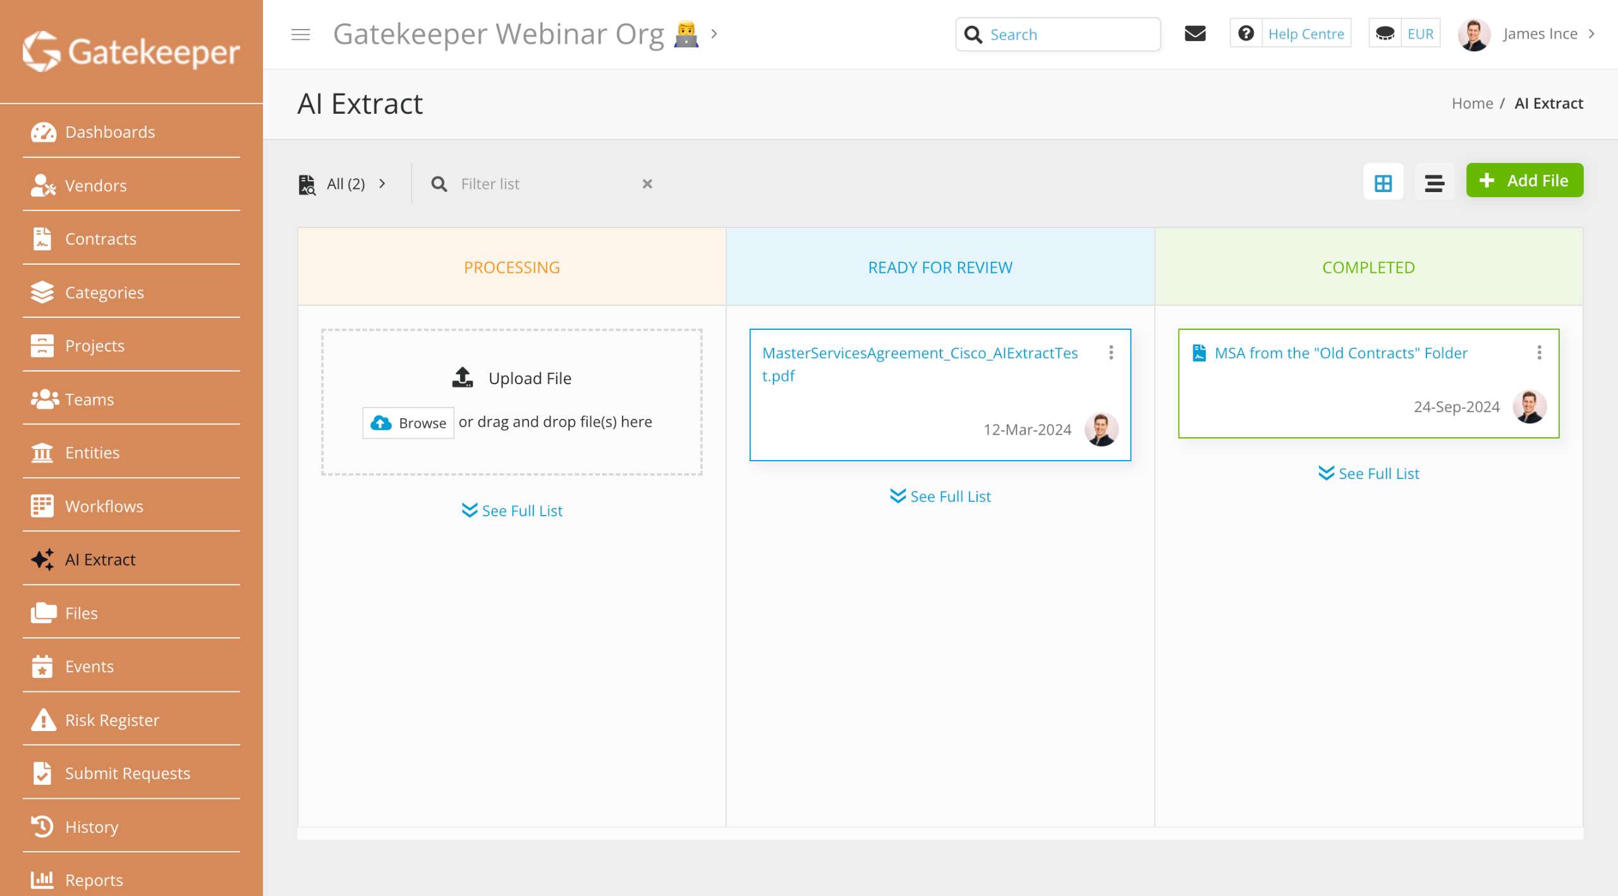
Task: Open three-dot menu on Cisco MSA card
Action: tap(1111, 353)
